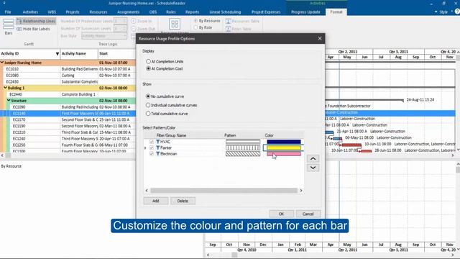The height and width of the screenshot is (259, 460).
Task: Collapse the Building 1 group
Action: [x=5, y=88]
